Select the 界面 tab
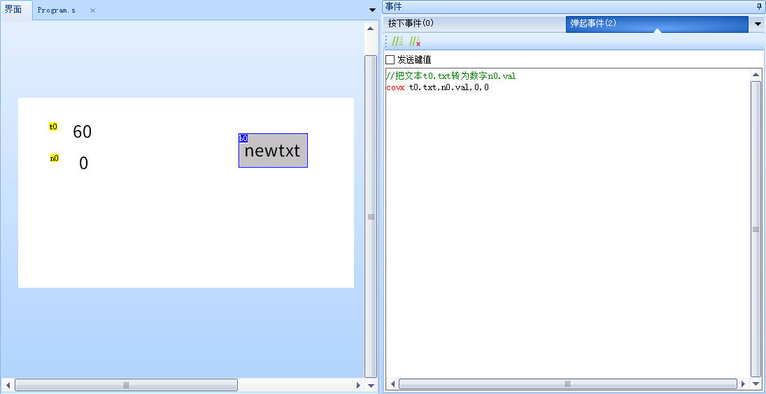Image resolution: width=766 pixels, height=394 pixels. (14, 10)
